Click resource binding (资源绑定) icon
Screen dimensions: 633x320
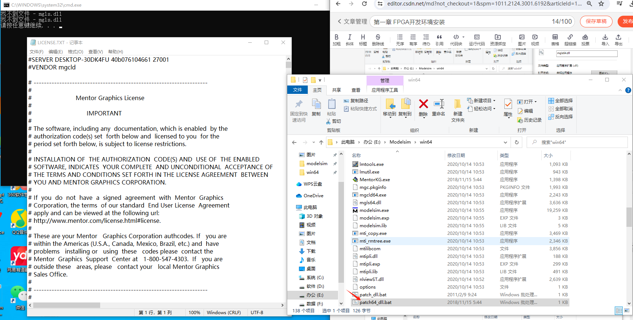tap(498, 39)
